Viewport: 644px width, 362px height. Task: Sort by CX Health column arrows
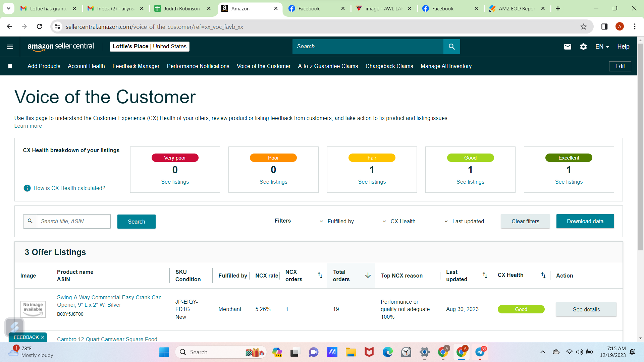coord(543,275)
